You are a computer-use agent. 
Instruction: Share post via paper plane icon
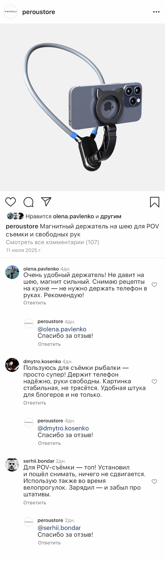tap(46, 202)
